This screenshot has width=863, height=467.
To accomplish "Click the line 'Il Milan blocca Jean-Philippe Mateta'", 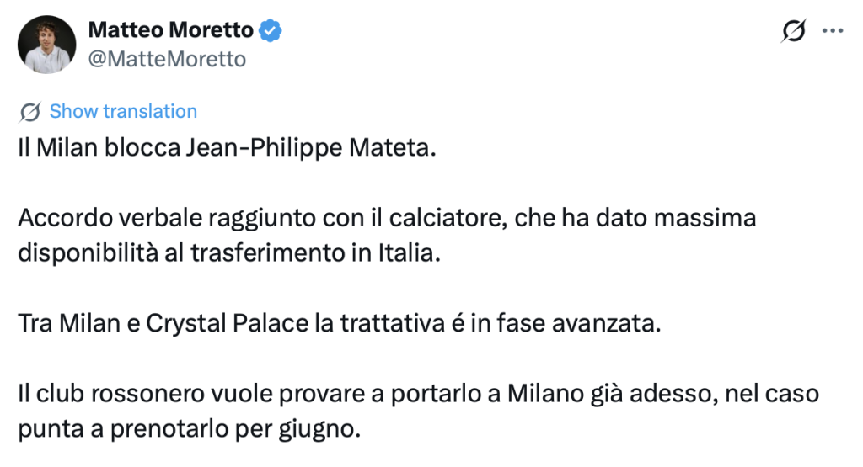I will (x=228, y=149).
